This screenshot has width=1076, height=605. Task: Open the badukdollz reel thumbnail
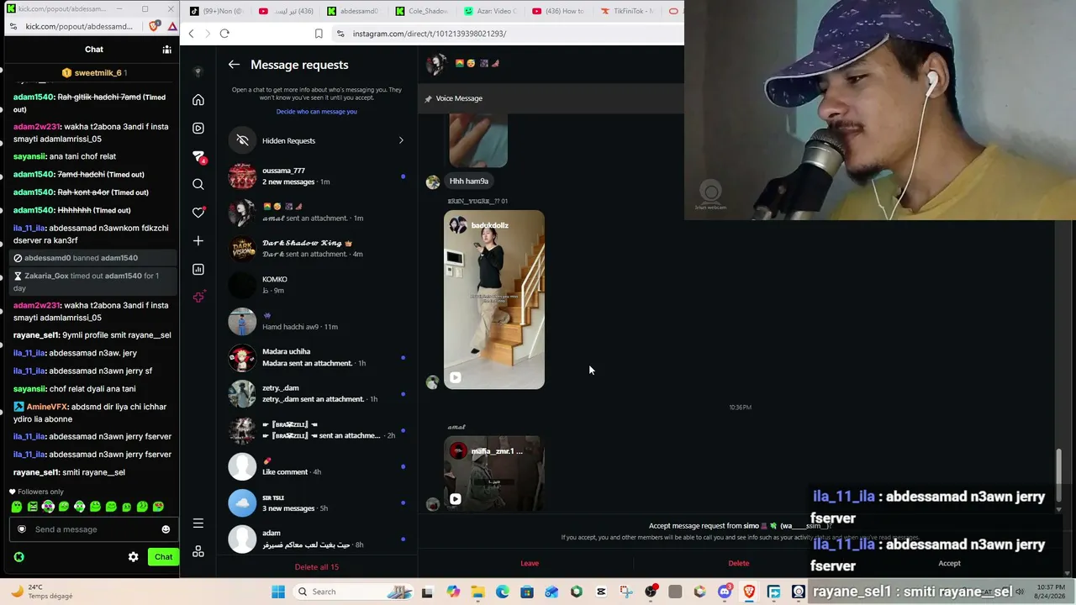point(494,300)
